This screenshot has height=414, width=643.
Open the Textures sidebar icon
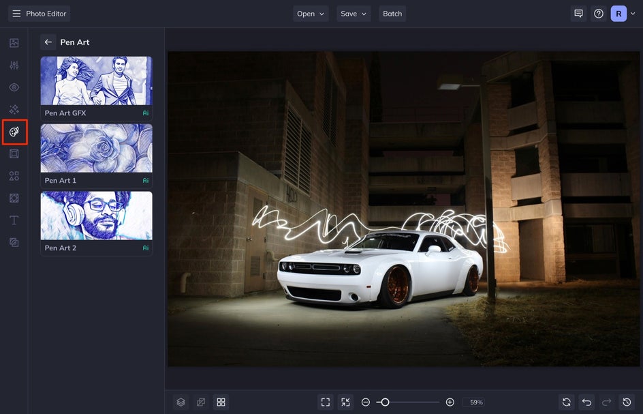(14, 242)
